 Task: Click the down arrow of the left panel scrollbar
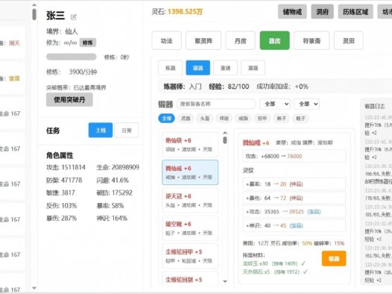click(34, 288)
